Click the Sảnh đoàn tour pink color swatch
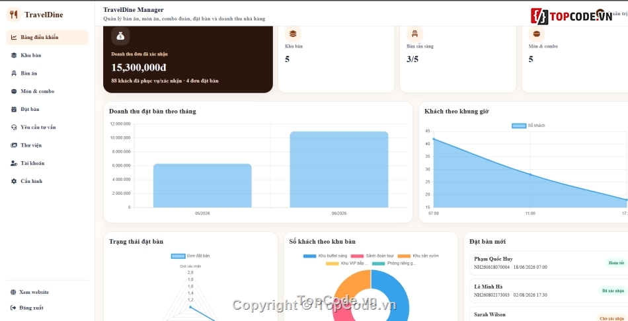This screenshot has height=321, width=628. click(357, 256)
